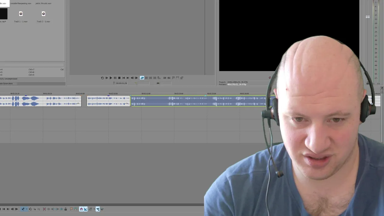Toggle the highlighted envelope-lock icon after Auto Ripple
This screenshot has width=384, height=216.
(98, 209)
